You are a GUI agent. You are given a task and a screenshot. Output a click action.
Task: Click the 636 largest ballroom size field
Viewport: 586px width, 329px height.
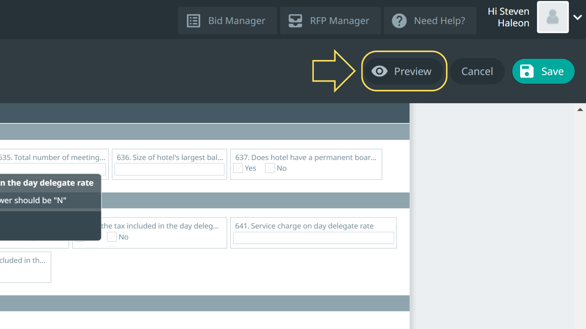tap(169, 169)
